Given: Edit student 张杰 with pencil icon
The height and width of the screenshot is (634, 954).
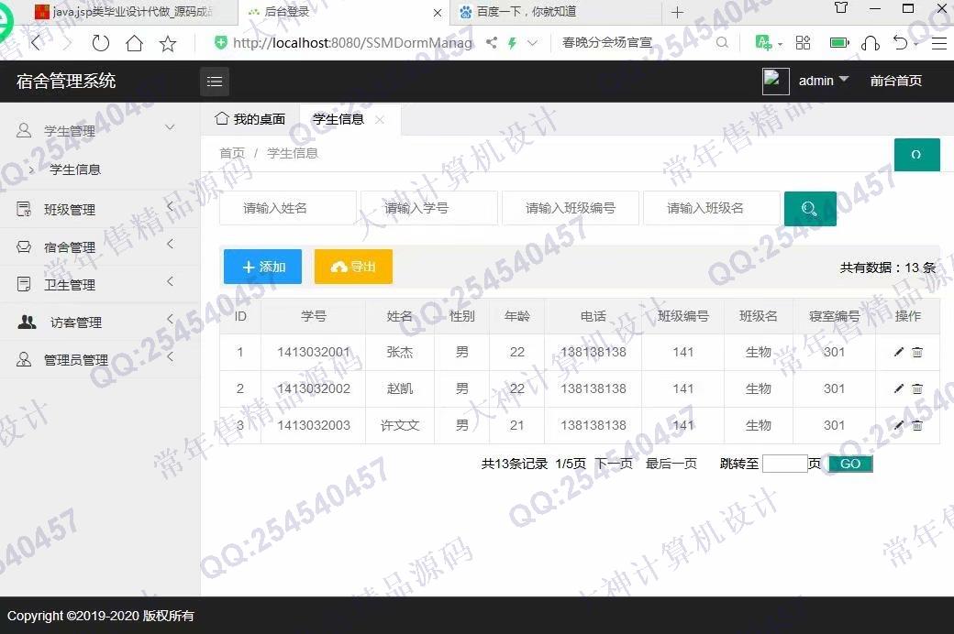Looking at the screenshot, I should [899, 353].
